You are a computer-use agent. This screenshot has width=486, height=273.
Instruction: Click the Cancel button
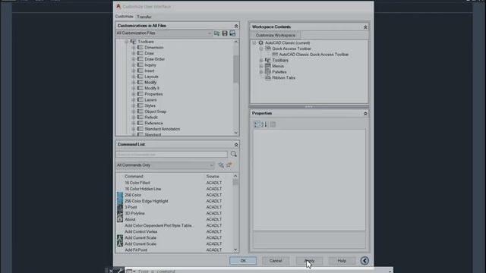click(x=276, y=261)
